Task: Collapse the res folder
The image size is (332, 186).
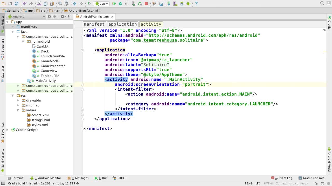Action: point(13,96)
